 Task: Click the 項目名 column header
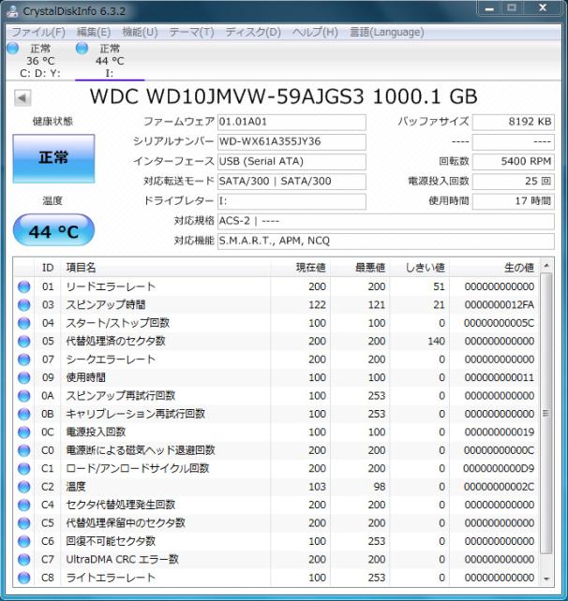165,268
